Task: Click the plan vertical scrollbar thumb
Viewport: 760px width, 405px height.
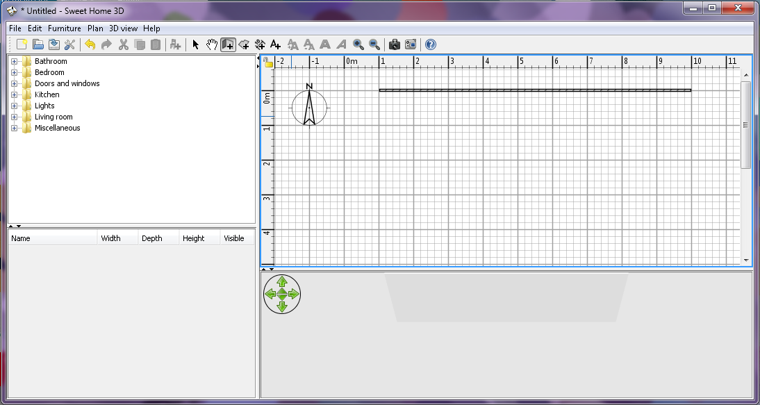Action: (x=745, y=125)
